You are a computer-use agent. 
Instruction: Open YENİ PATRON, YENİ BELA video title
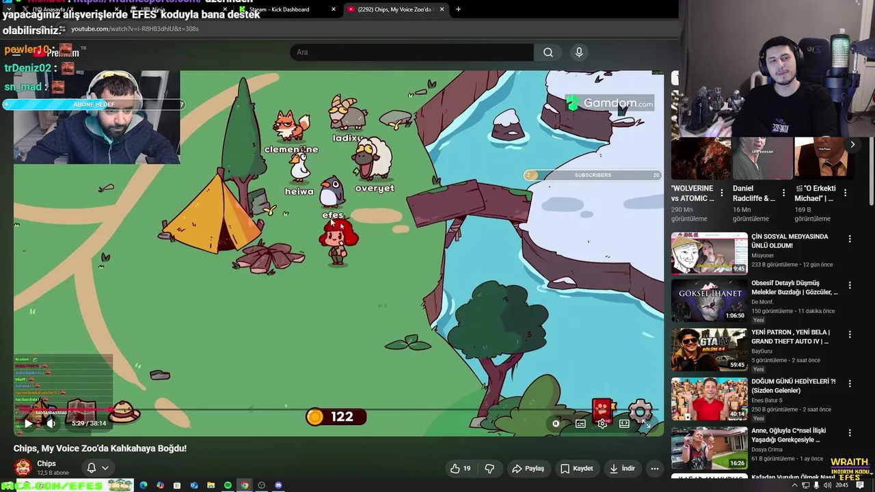point(792,337)
